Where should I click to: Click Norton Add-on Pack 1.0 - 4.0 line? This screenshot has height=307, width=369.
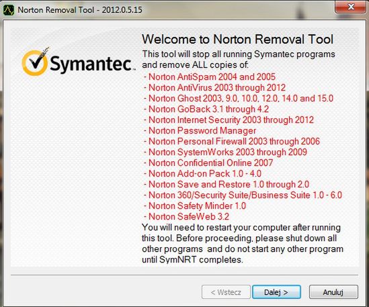click(202, 173)
